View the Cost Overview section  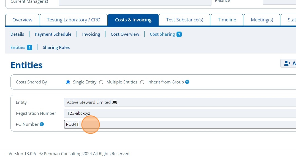pyautogui.click(x=125, y=34)
